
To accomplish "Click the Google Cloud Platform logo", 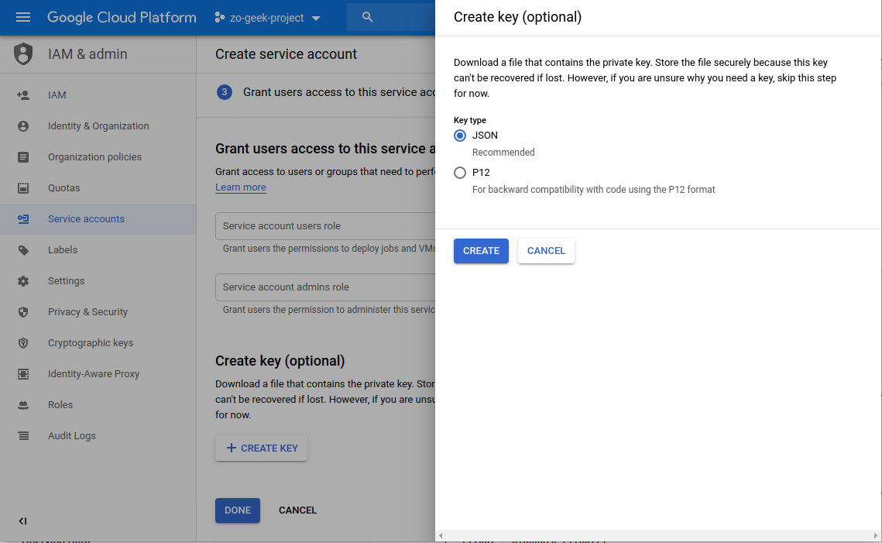I will pyautogui.click(x=122, y=18).
